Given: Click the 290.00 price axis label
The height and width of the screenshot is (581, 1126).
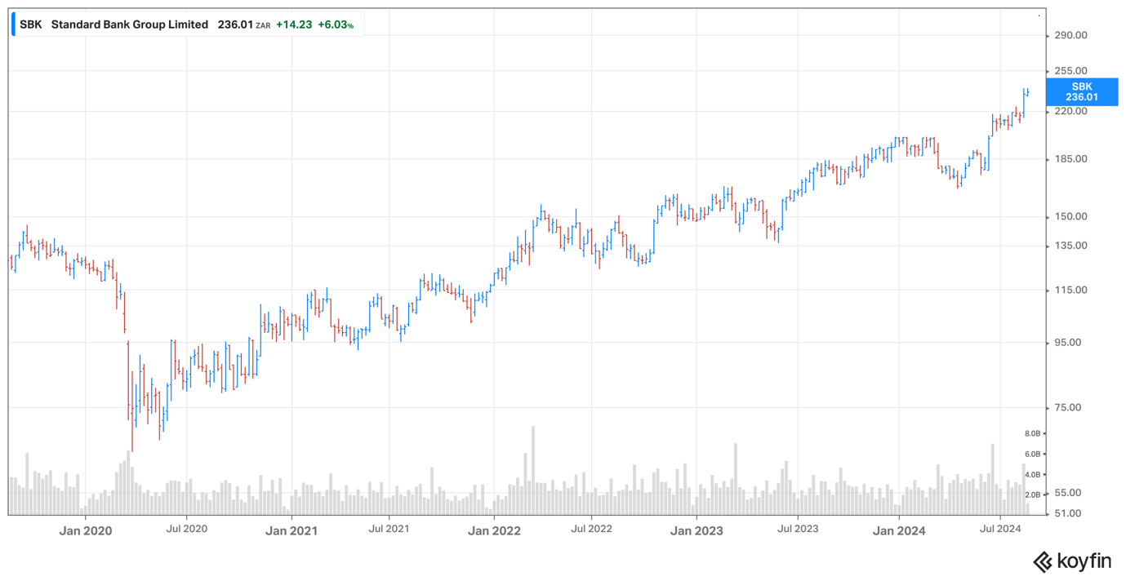Looking at the screenshot, I should coord(1070,35).
